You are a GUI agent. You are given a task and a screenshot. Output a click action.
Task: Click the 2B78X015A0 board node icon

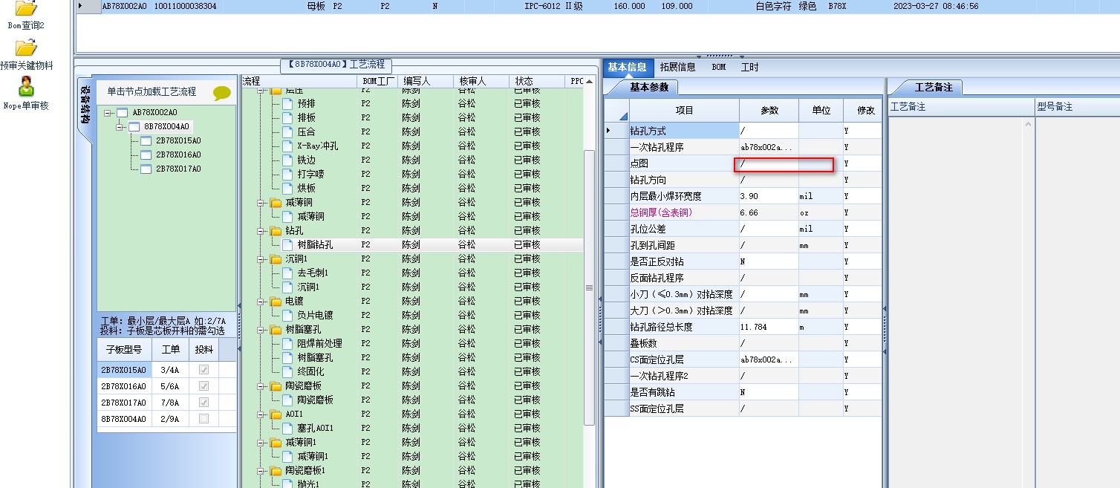[x=146, y=140]
